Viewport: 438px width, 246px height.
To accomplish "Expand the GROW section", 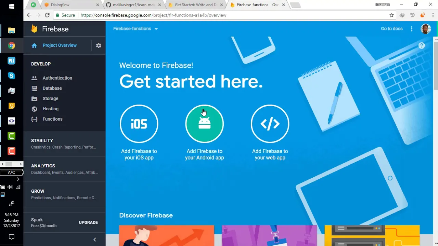I will click(64, 194).
